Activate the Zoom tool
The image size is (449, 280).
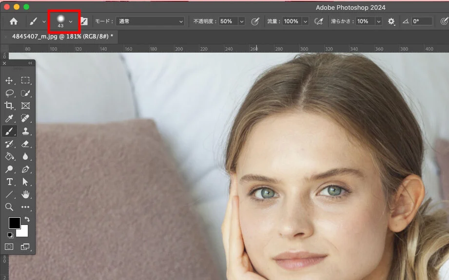tap(9, 207)
